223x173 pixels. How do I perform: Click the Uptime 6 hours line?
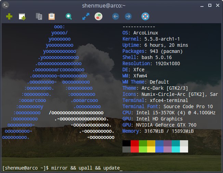tap(155, 45)
